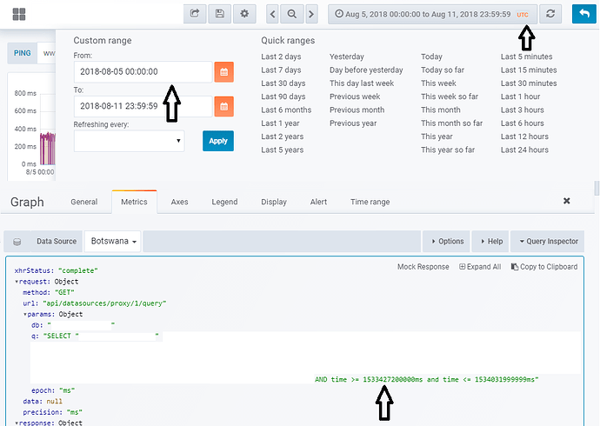Select Last 30 days quick range

click(283, 83)
